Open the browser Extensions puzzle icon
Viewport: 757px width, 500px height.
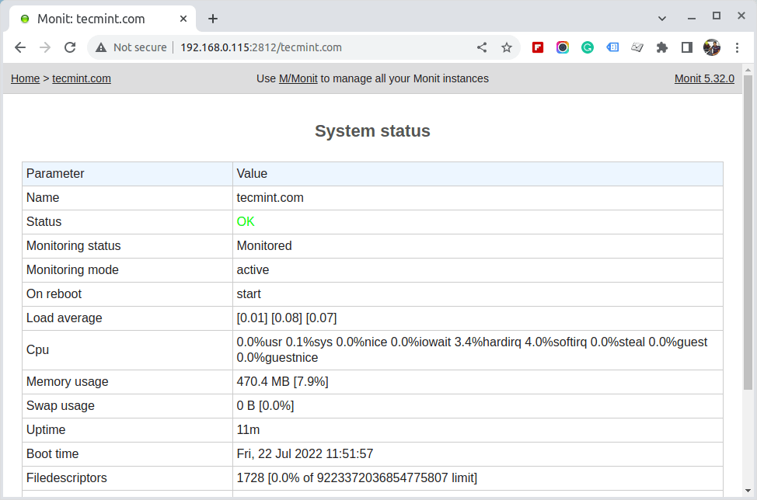click(x=661, y=47)
